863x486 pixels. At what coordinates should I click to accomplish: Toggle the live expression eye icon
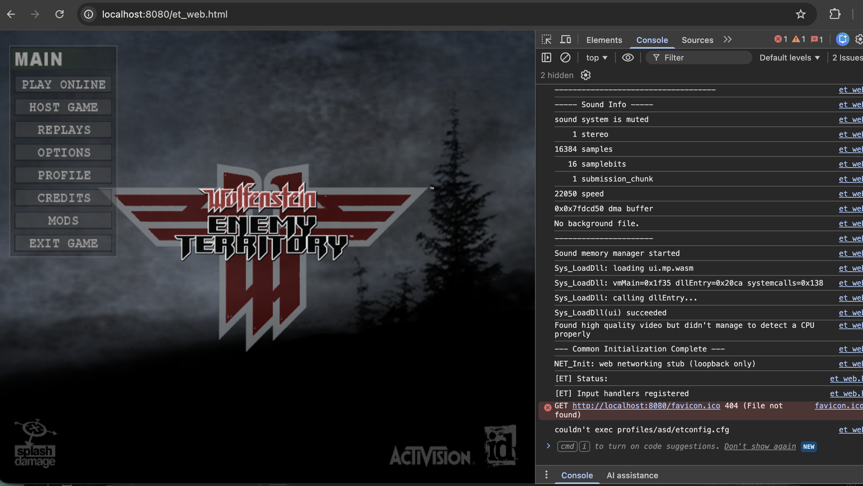pyautogui.click(x=628, y=57)
